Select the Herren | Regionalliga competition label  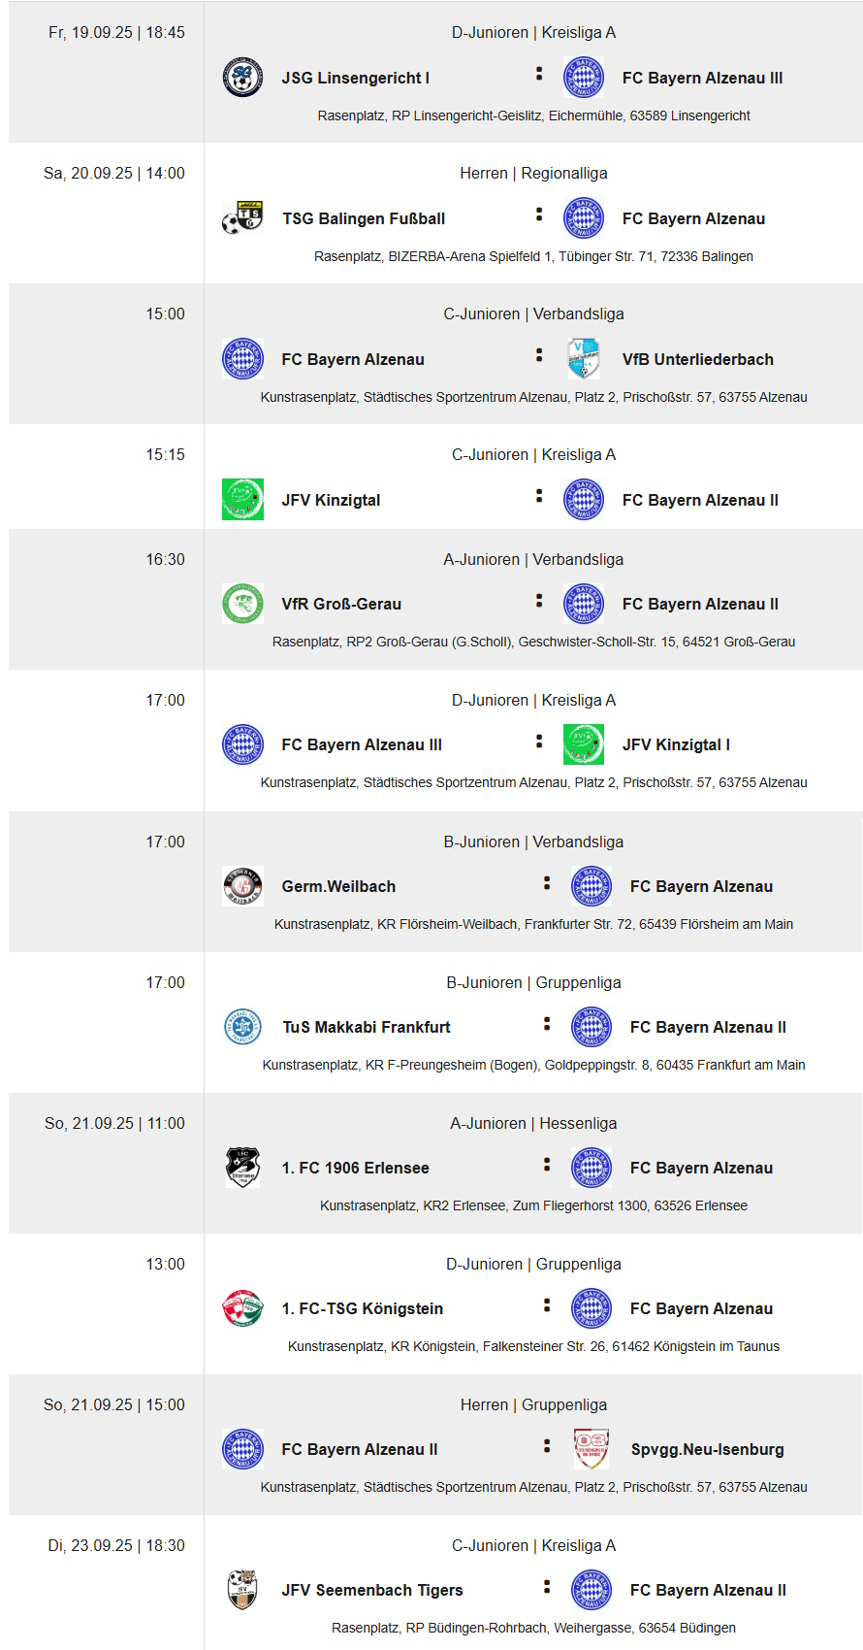(x=534, y=173)
